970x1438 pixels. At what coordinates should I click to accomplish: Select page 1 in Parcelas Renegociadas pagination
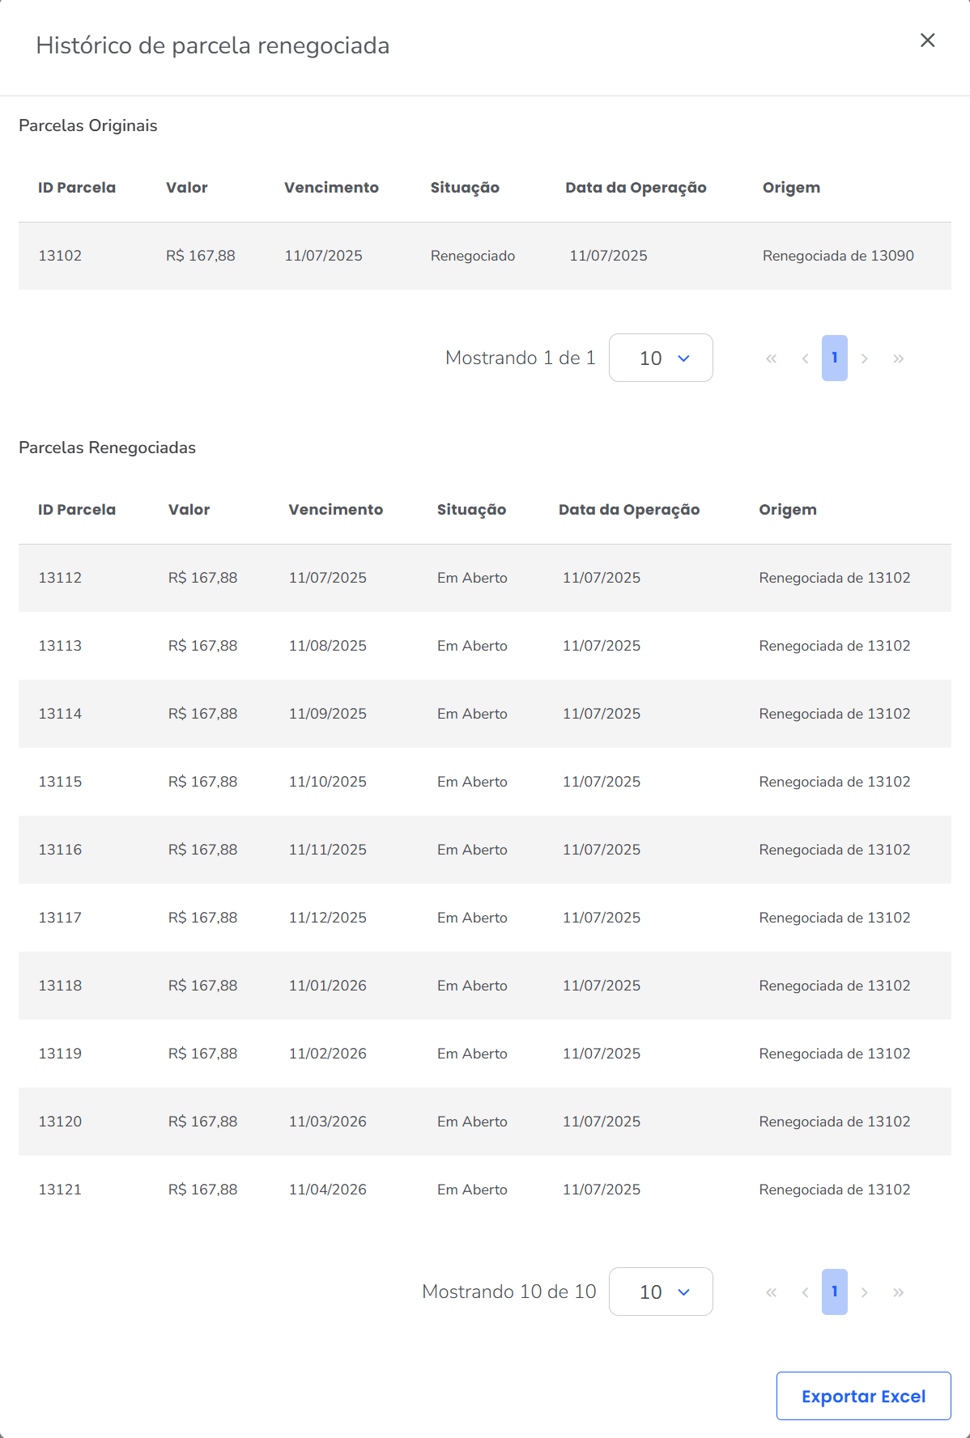tap(834, 1292)
